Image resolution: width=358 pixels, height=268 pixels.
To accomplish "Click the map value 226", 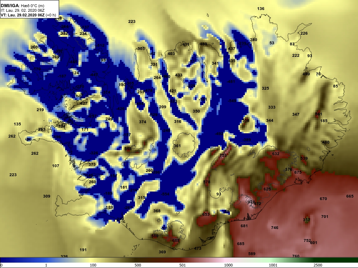I will click(304, 33).
